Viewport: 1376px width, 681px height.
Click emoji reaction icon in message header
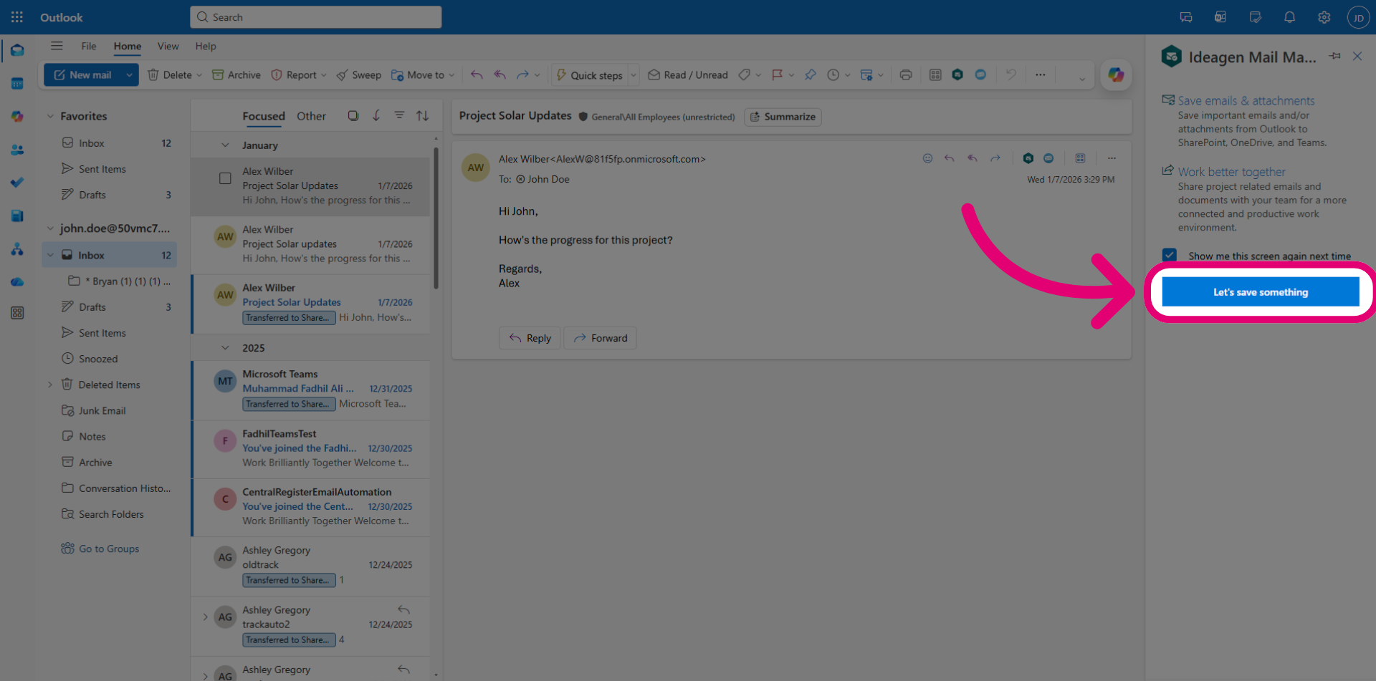pos(927,158)
